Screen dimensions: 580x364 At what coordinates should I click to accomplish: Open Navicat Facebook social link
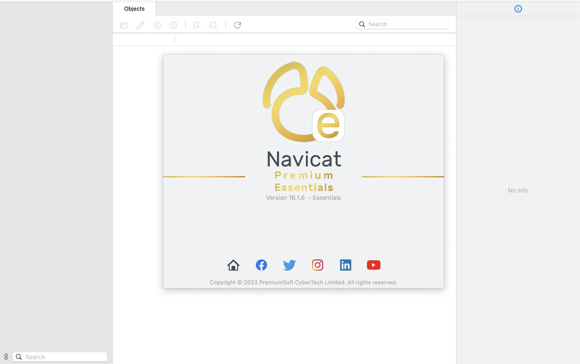(261, 264)
